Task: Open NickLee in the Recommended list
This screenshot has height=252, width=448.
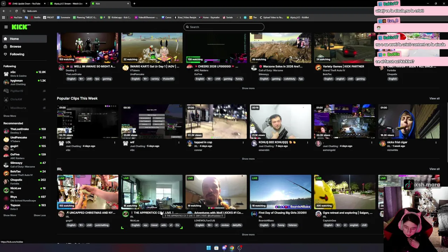Action: [24, 190]
